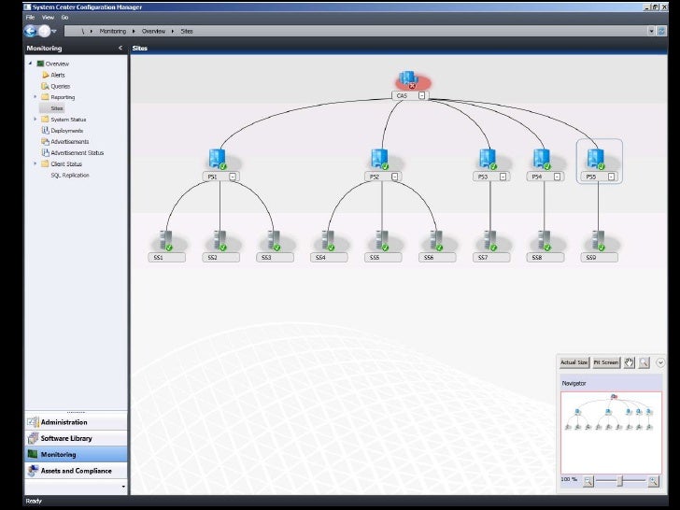Viewport: 680px width, 510px height.
Task: Click the PS1 primary site icon
Action: point(219,158)
